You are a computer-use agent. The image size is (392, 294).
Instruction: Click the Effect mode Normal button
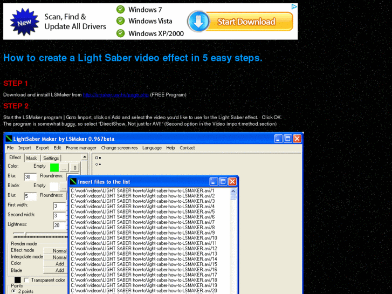click(56, 250)
